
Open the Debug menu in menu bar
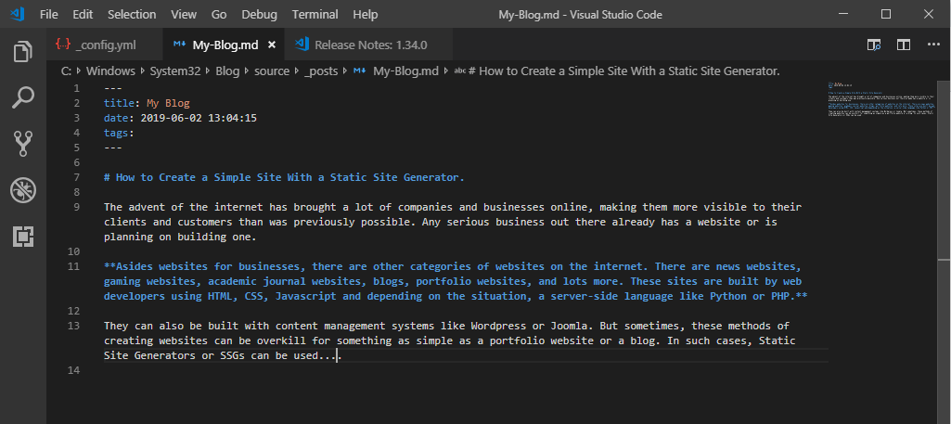(259, 15)
